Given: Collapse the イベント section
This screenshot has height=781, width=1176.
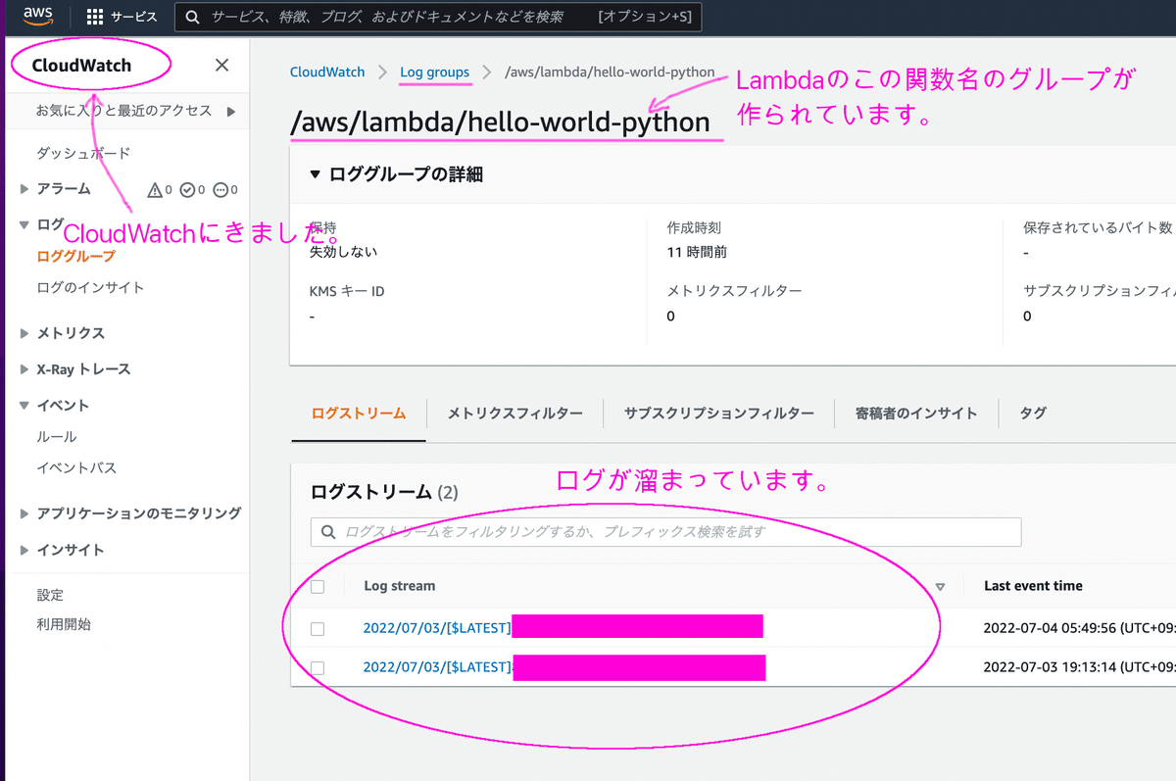Looking at the screenshot, I should tap(24, 406).
